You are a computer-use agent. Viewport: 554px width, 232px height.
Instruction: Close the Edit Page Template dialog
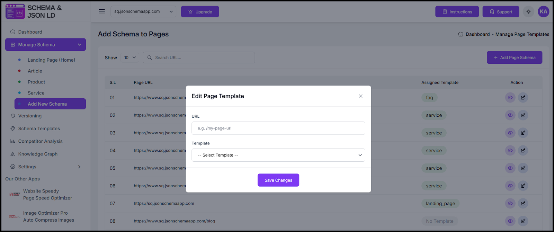click(360, 96)
